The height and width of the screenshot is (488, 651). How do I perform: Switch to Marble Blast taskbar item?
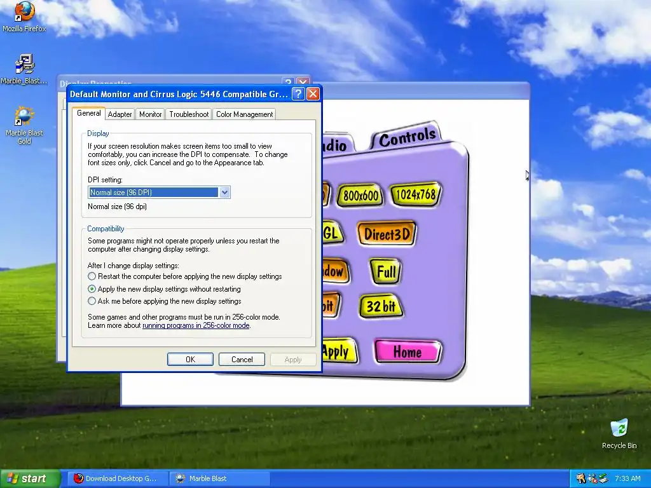pos(219,478)
